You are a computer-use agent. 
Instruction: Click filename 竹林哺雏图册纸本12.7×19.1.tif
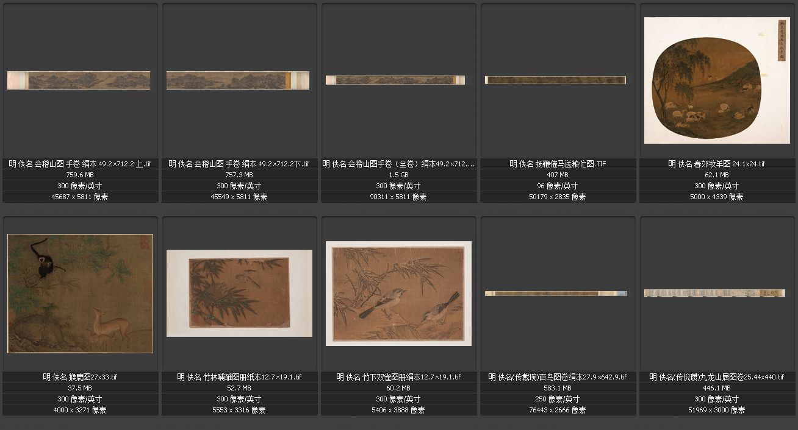[x=239, y=377]
